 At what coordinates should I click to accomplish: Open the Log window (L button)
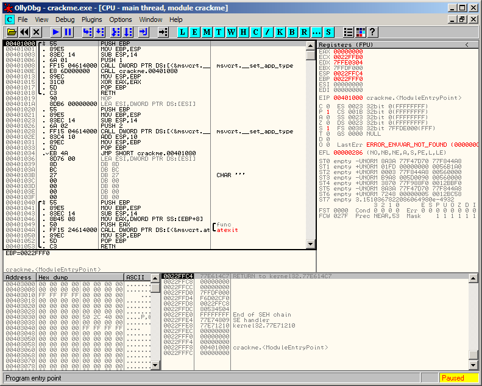tap(183, 32)
